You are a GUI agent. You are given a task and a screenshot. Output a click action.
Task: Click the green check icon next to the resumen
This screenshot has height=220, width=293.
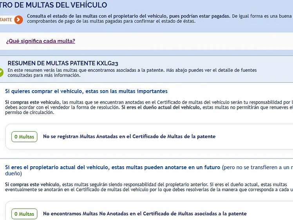pos(1,73)
